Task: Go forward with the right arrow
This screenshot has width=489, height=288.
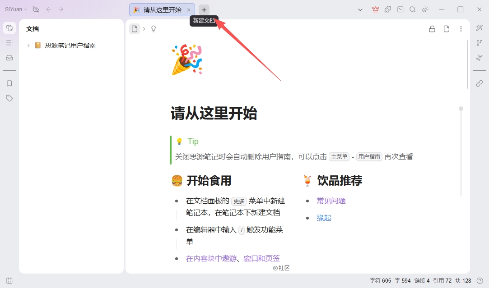Action: point(61,9)
